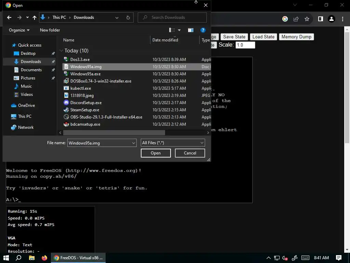Open the Music folder in sidebar
The width and height of the screenshot is (350, 263).
point(26,86)
